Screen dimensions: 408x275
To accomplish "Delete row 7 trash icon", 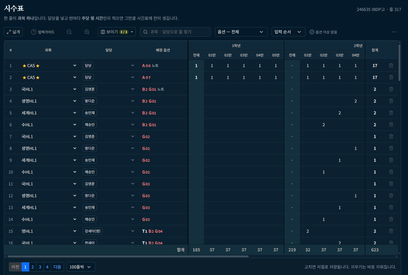I will [391, 137].
